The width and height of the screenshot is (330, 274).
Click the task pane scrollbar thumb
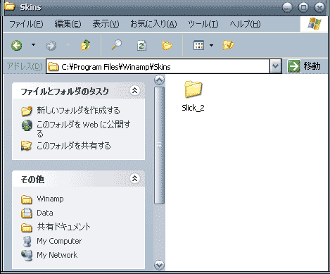[x=159, y=145]
